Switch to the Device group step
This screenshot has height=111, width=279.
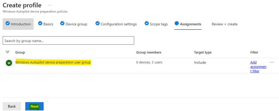[74, 24]
